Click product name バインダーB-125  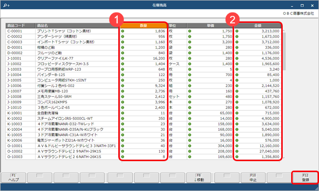pos(51,75)
